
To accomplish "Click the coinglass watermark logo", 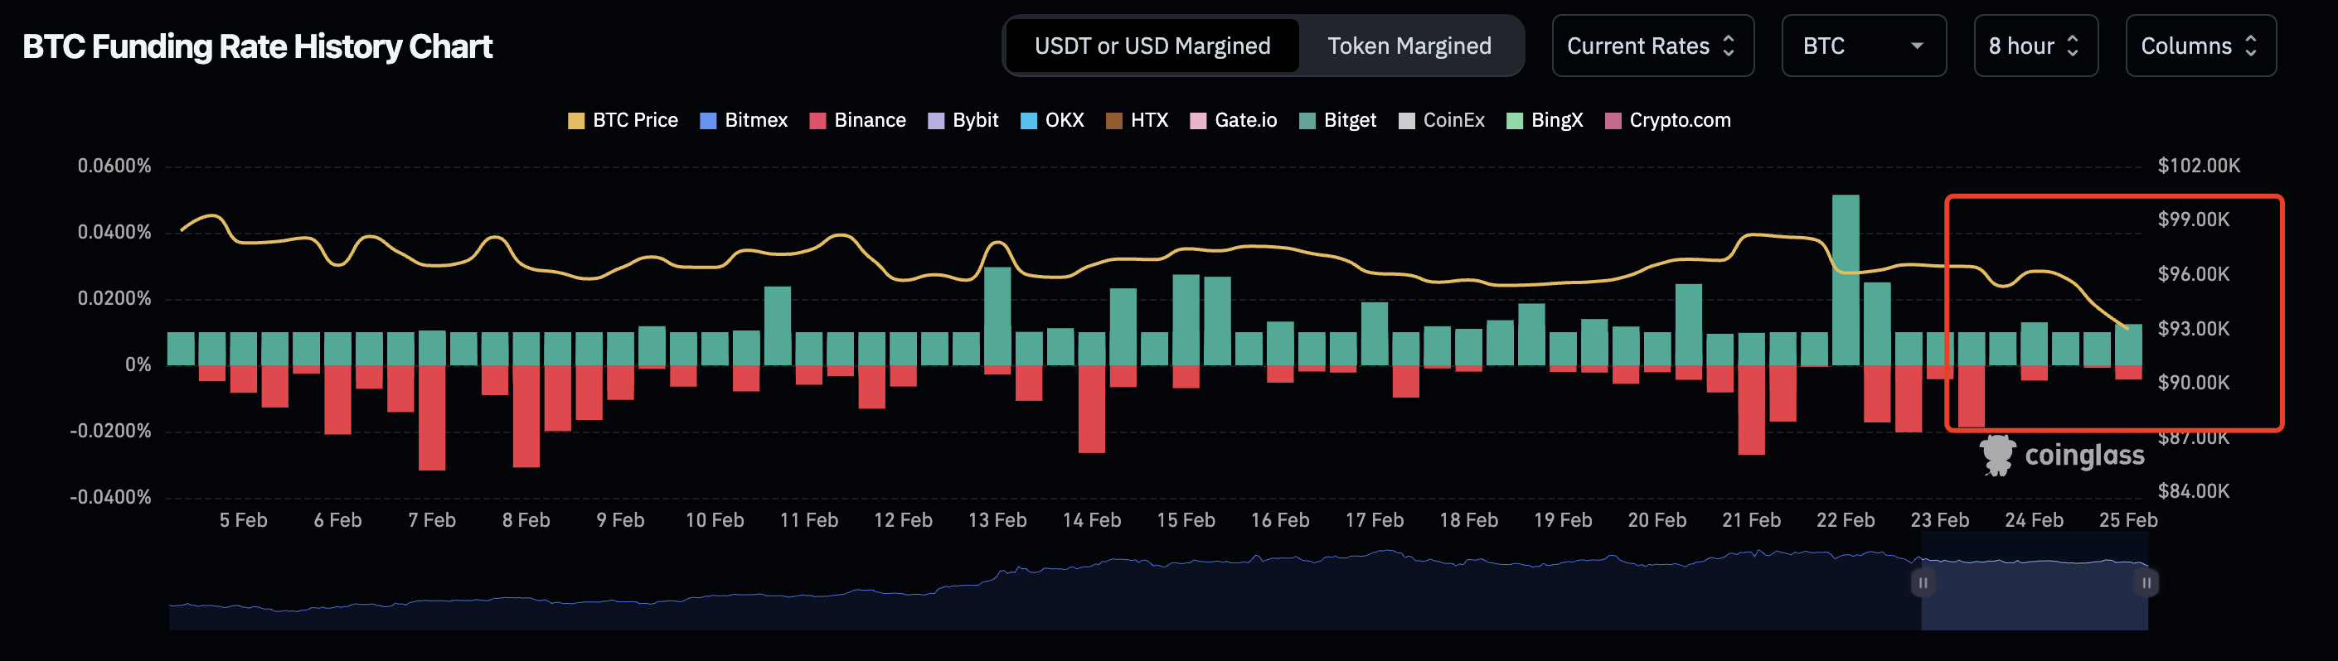I will click(2061, 456).
